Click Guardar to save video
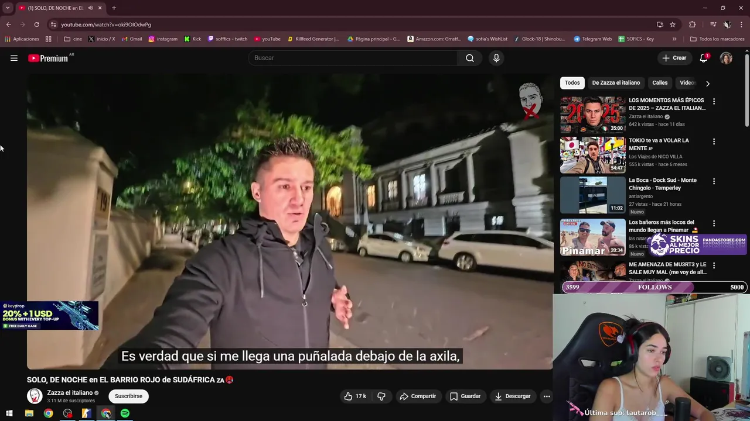This screenshot has height=421, width=750. point(465,396)
